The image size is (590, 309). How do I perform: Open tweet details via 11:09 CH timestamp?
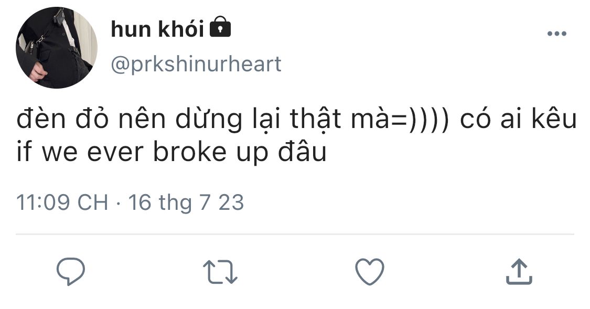coord(62,202)
